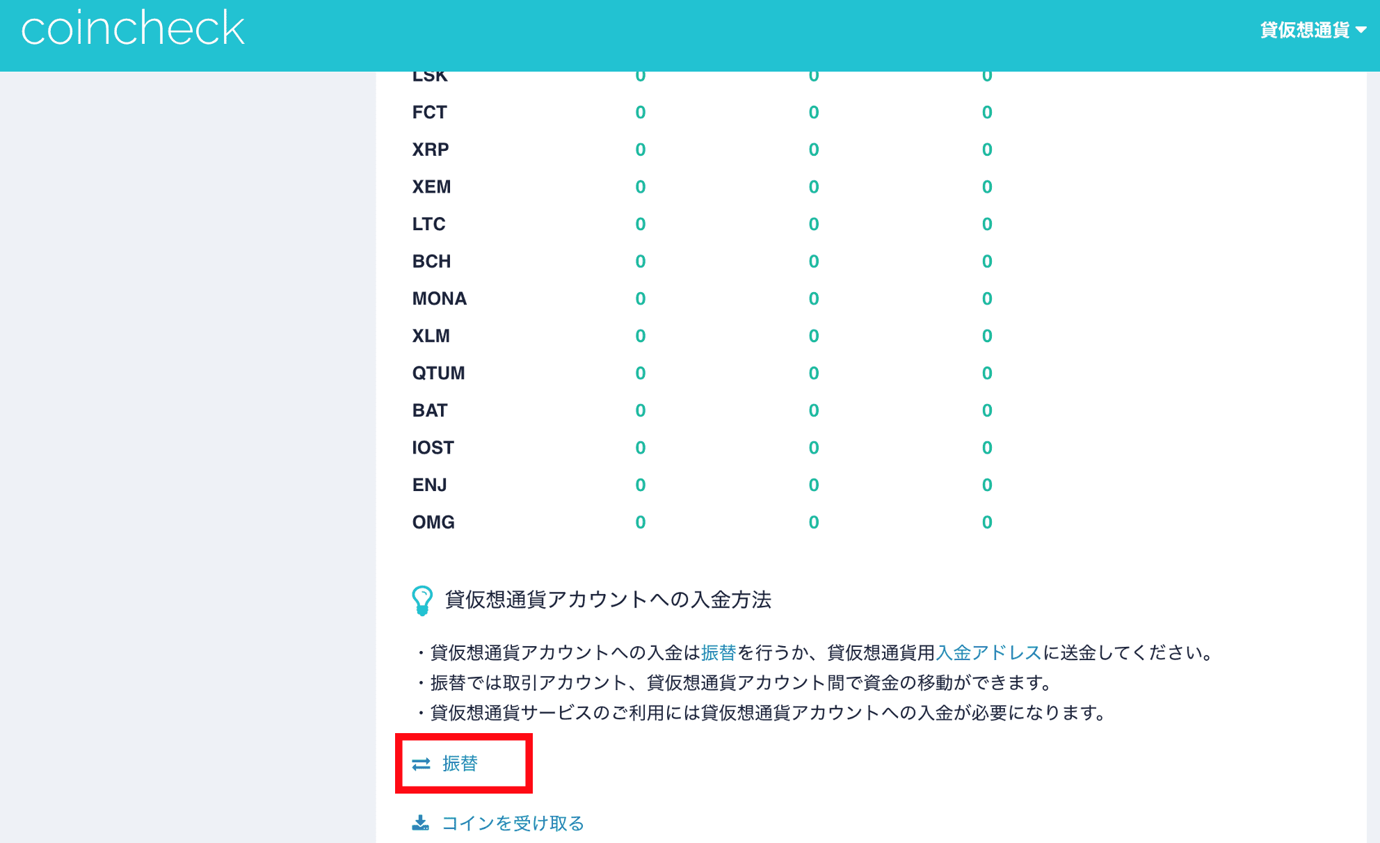Select the QTUM currency row

coord(438,373)
